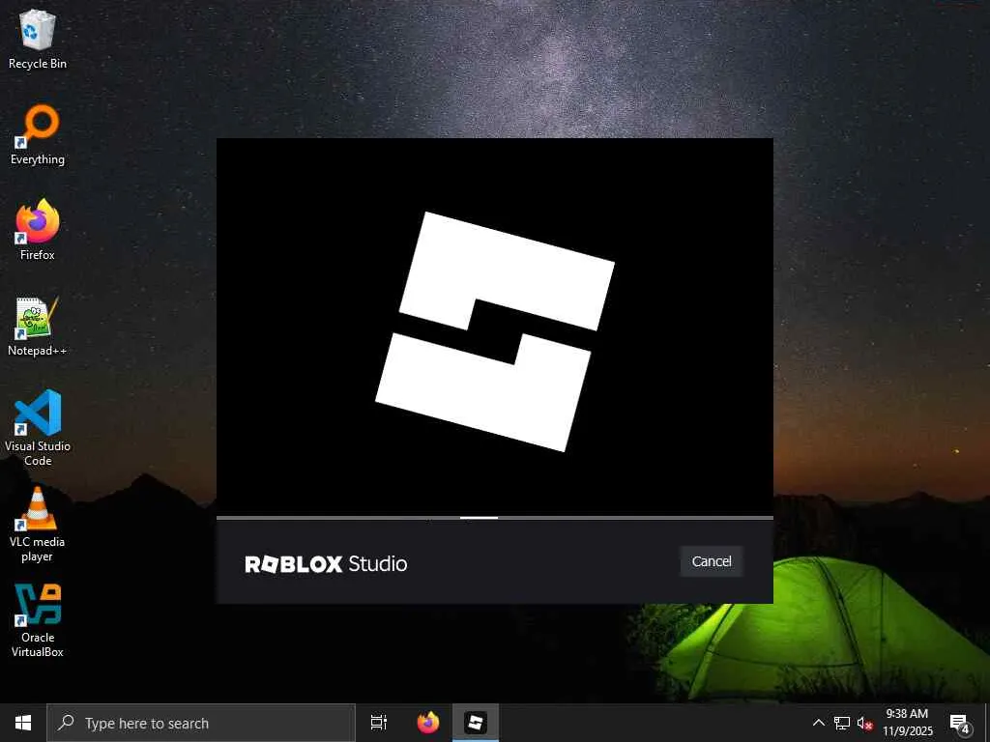Select the Firefox desktop shortcut

tap(38, 230)
